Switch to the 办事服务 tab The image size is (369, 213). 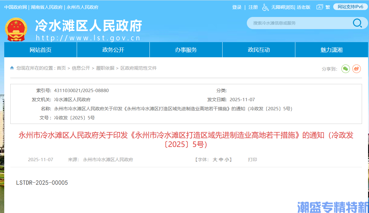click(186, 50)
